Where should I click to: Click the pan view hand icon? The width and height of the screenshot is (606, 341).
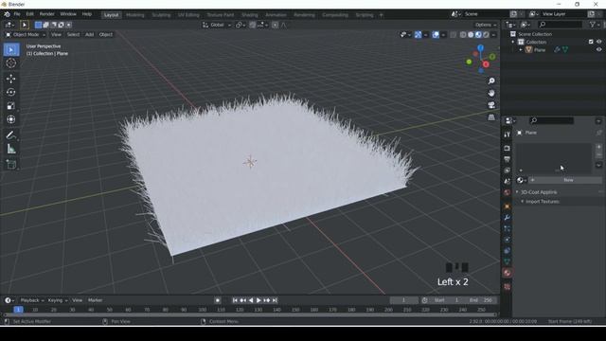(x=491, y=93)
